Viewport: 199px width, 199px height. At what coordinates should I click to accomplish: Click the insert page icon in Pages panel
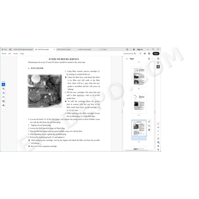[149, 59]
